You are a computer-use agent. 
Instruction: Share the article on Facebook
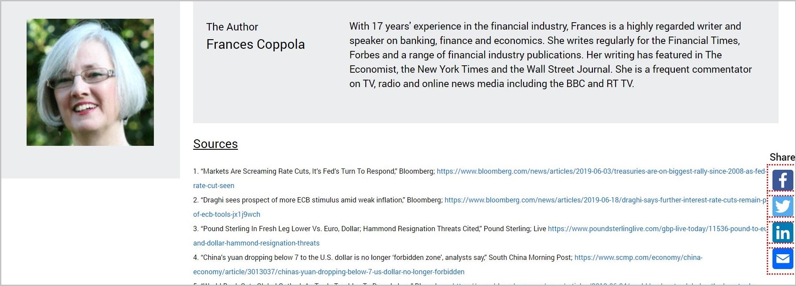click(782, 180)
